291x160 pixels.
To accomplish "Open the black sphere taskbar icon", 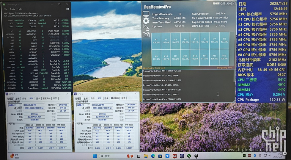I will pyautogui.click(x=196, y=156).
